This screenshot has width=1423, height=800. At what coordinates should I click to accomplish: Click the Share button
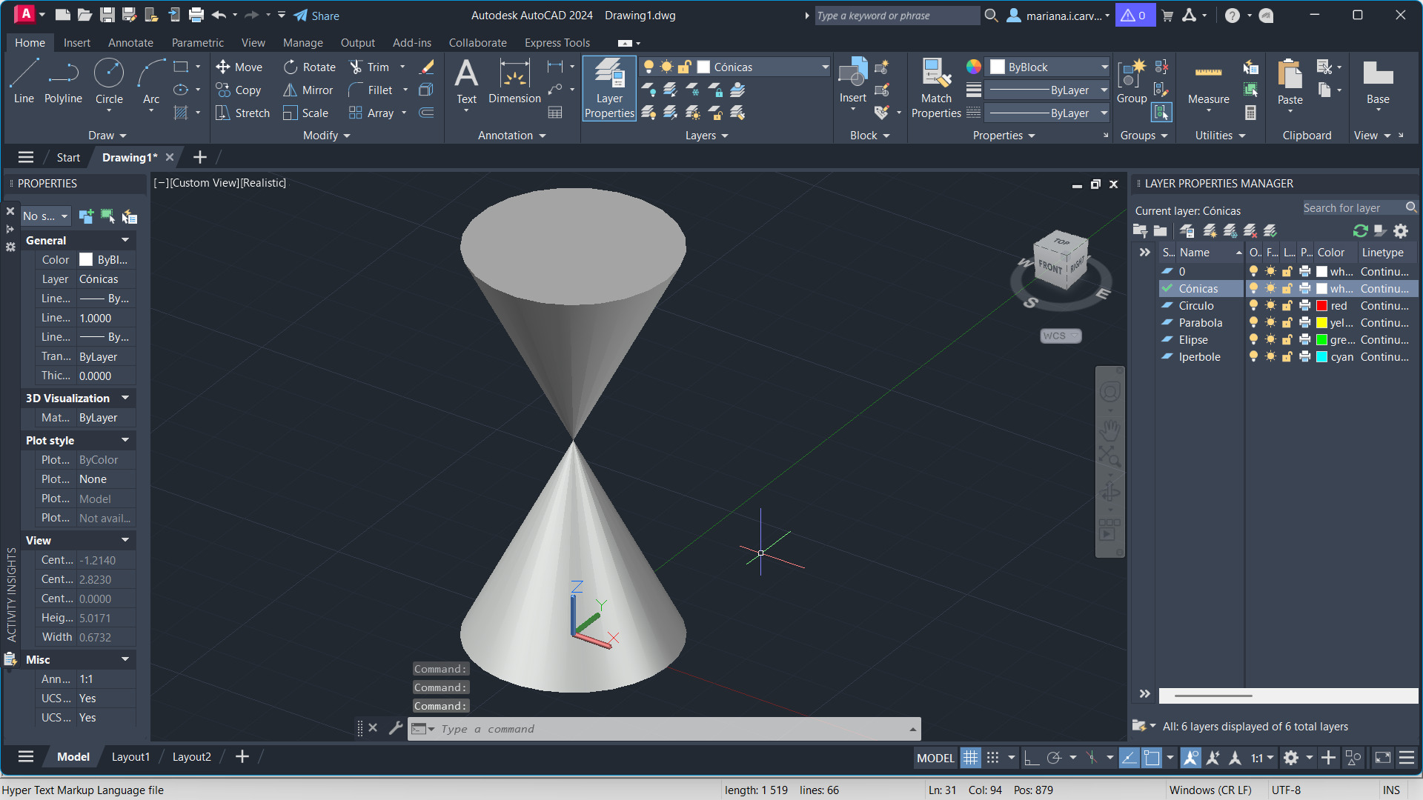pos(316,16)
